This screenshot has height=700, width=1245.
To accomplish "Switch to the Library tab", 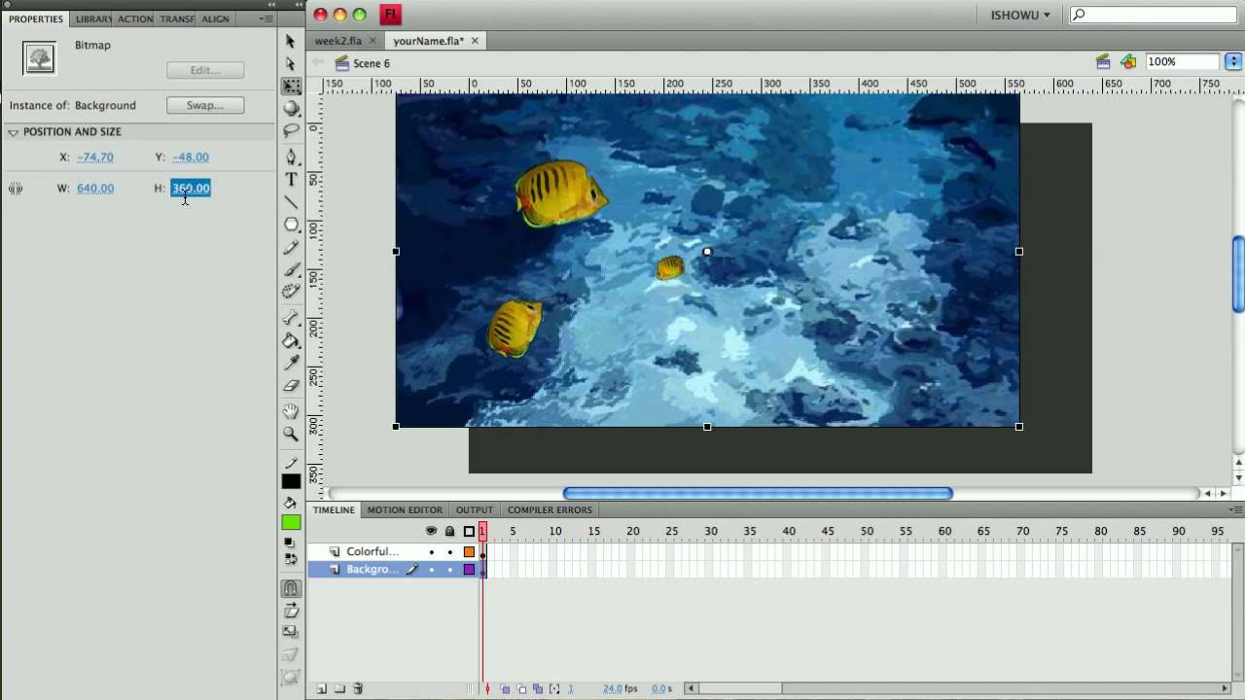I will pyautogui.click(x=92, y=18).
